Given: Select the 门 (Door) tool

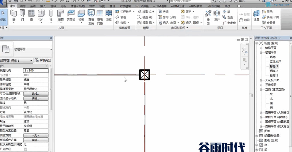Looking at the screenshot, I should (22, 16).
